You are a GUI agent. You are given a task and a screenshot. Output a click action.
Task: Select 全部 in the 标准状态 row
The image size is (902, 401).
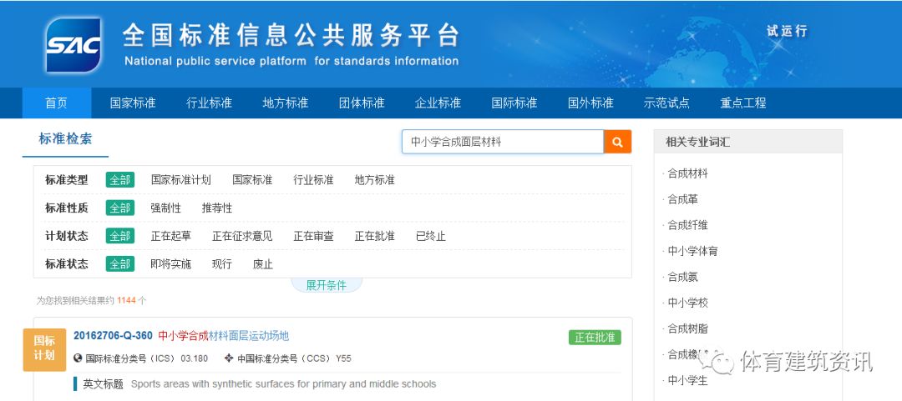[119, 264]
